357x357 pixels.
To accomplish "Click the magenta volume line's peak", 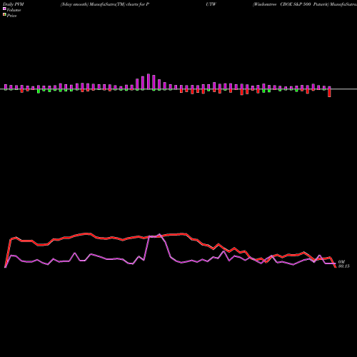I will click(x=159, y=234).
